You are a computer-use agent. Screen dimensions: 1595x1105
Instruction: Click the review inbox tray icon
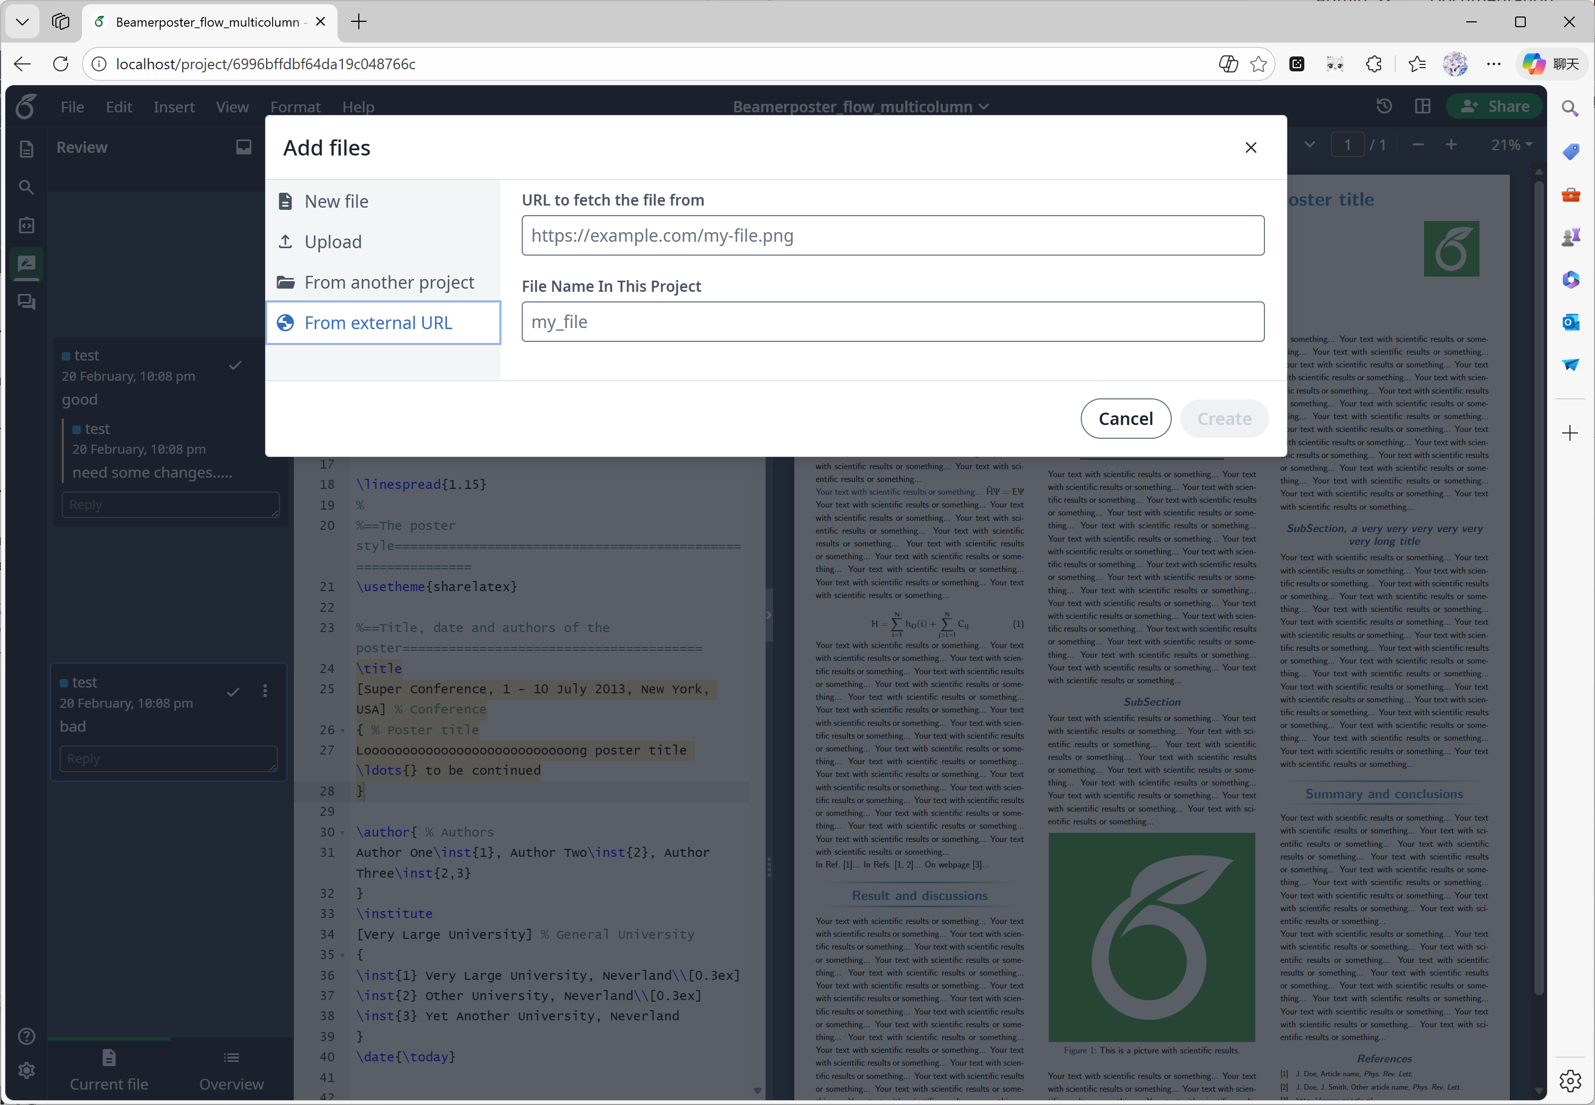[x=244, y=147]
